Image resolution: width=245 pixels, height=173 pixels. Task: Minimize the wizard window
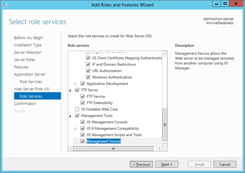pos(217,4)
